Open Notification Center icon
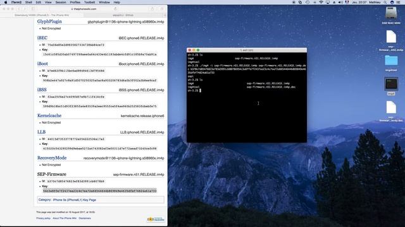This screenshot has height=227, width=405. (398, 3)
